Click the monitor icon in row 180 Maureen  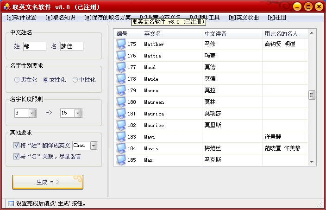121,102
